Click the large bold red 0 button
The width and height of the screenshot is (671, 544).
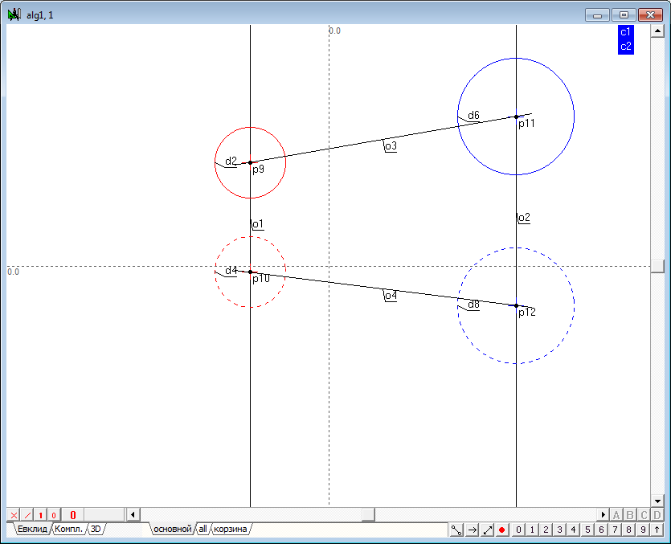(73, 515)
